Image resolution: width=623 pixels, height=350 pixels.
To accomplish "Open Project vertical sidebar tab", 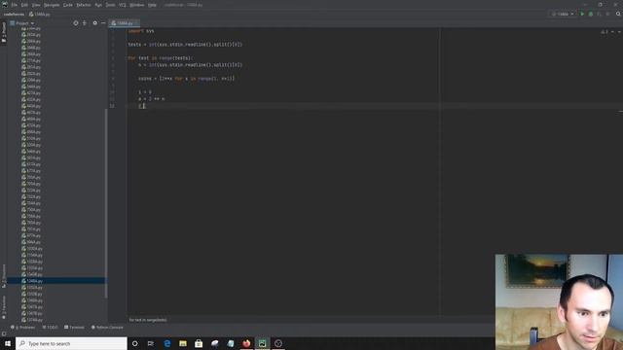I will coord(4,32).
